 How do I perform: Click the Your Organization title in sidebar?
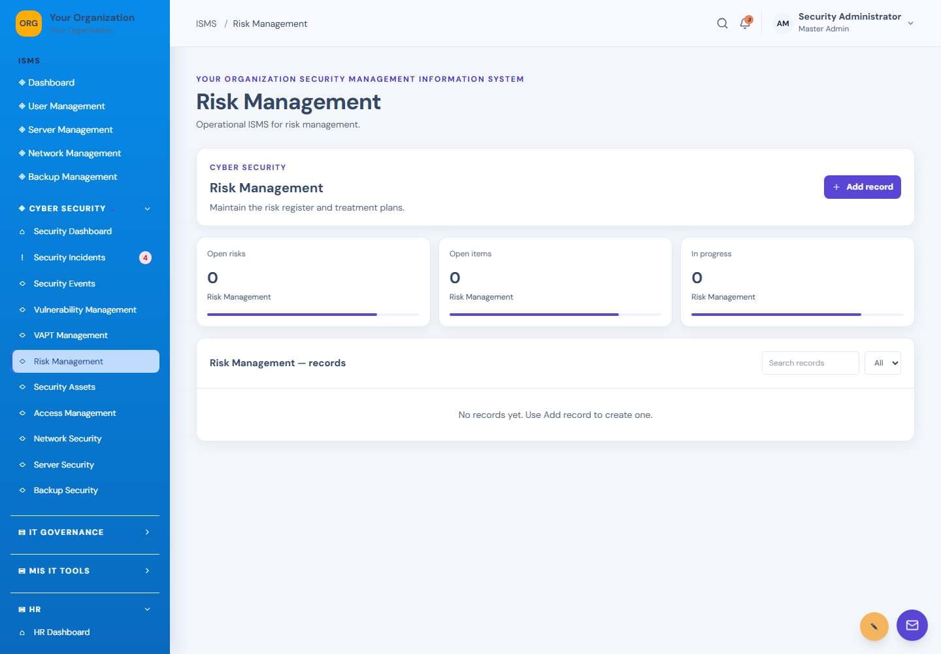pos(92,18)
